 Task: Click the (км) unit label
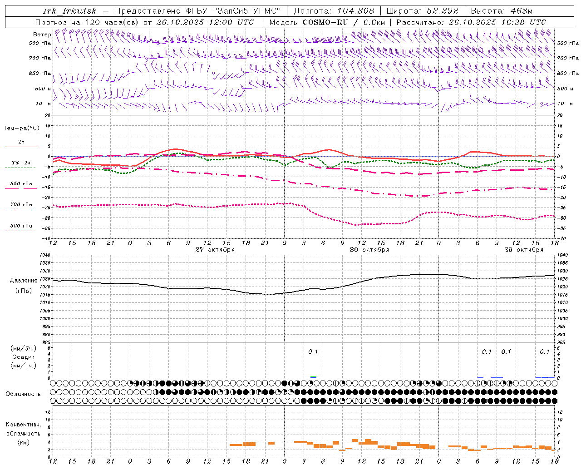click(x=23, y=442)
